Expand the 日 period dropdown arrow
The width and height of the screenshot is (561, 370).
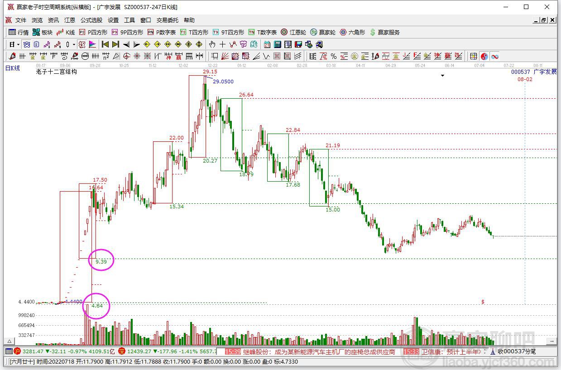(18, 44)
